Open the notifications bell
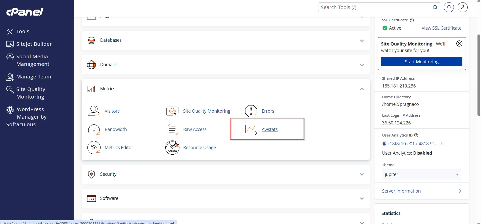The height and width of the screenshot is (224, 481). pos(449,7)
